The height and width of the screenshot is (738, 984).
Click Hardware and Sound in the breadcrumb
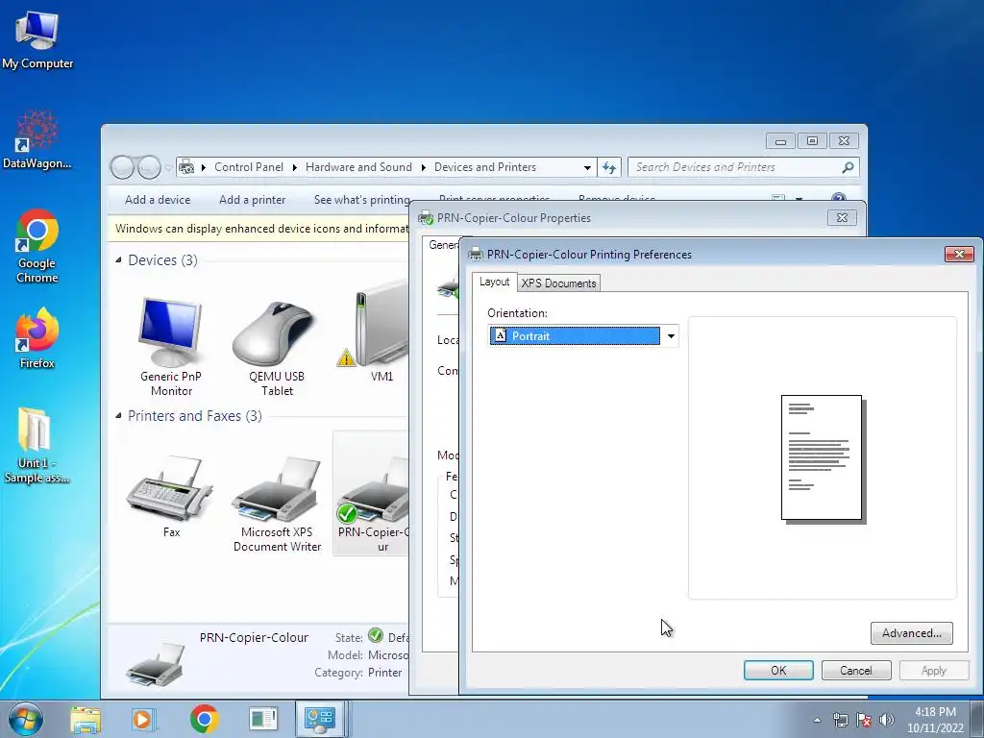tap(358, 167)
